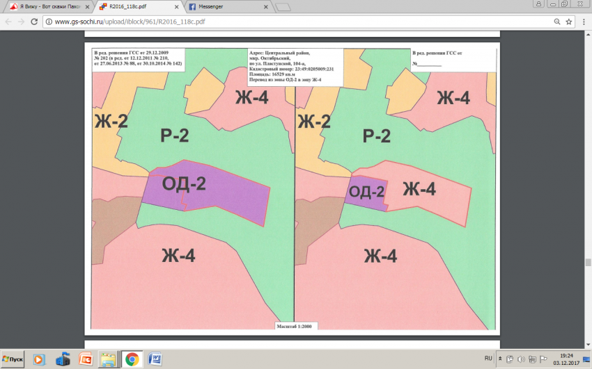Image resolution: width=592 pixels, height=369 pixels.
Task: Reload the PDF page
Action: (35, 22)
